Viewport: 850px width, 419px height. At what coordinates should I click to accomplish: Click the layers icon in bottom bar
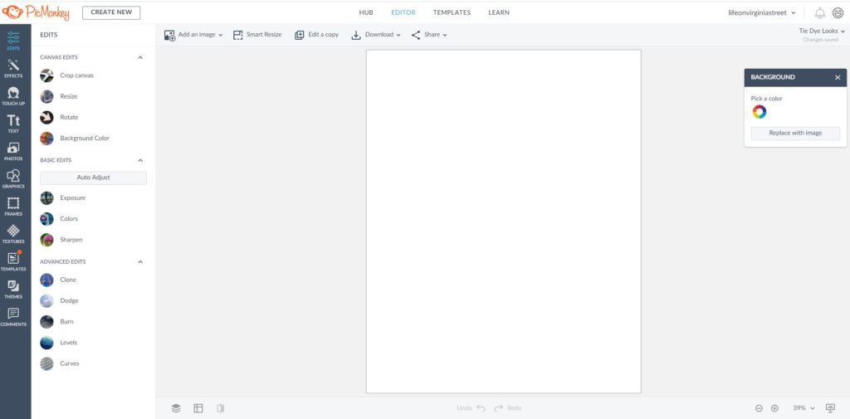[x=176, y=408]
